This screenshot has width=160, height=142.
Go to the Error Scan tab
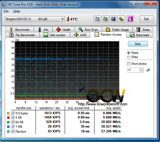click(88, 30)
